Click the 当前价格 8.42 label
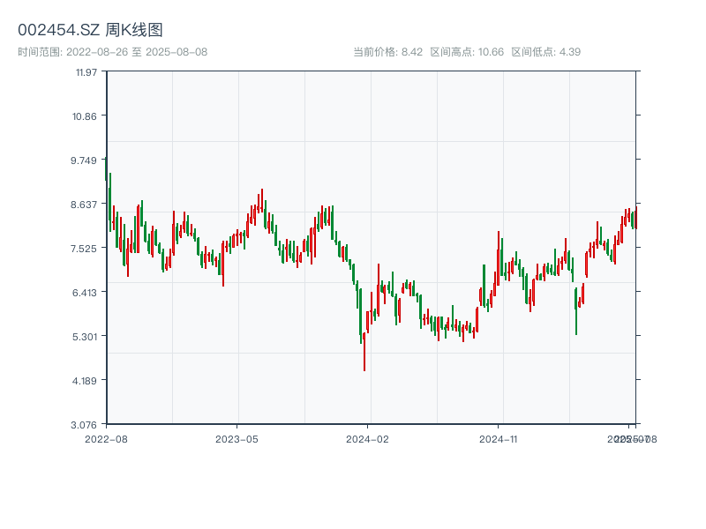 [388, 52]
